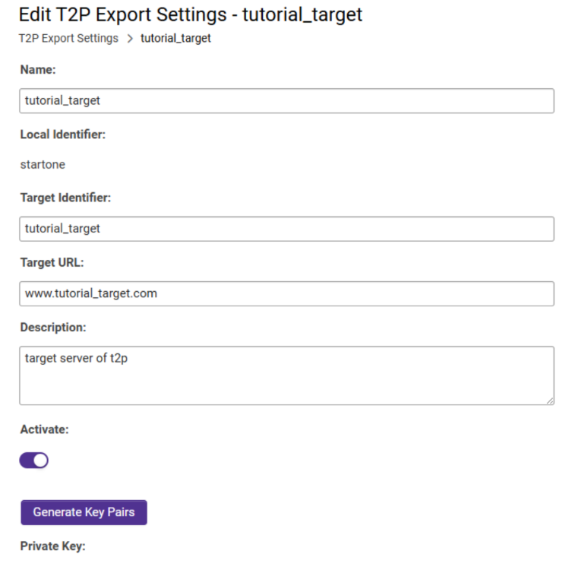Disable the Activate toggle switch
Image resolution: width=572 pixels, height=570 pixels.
tap(34, 460)
